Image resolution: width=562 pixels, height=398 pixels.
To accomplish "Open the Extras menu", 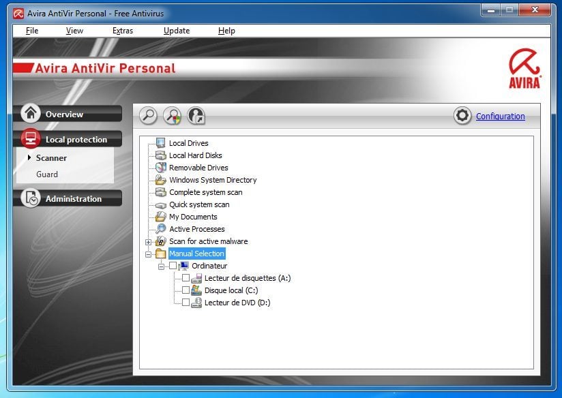I will [x=123, y=31].
